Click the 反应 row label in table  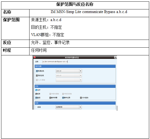pos(7,43)
